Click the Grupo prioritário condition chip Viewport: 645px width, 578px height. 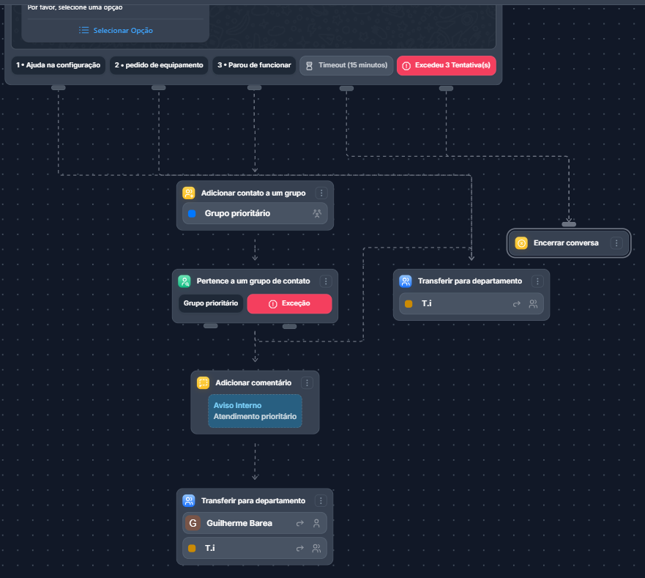click(211, 303)
